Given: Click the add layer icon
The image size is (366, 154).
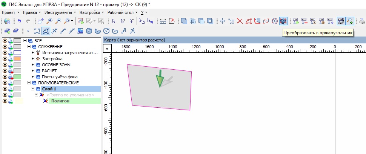Looking at the screenshot, I should 7,30.
